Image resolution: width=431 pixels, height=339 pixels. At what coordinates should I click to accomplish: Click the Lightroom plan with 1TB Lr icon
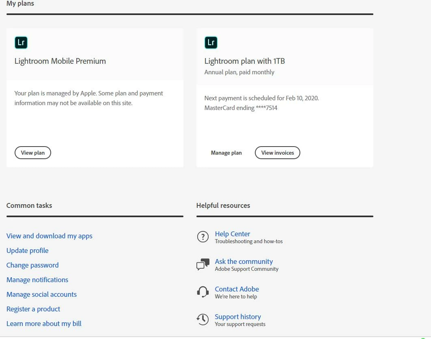211,43
